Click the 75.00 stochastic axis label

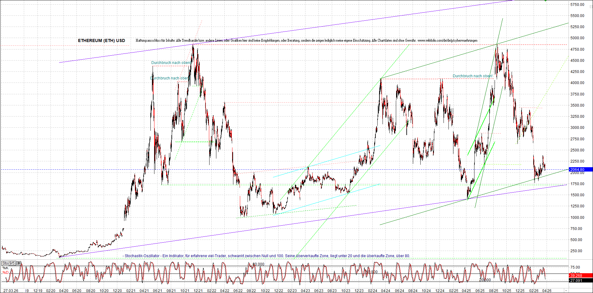(x=575, y=267)
